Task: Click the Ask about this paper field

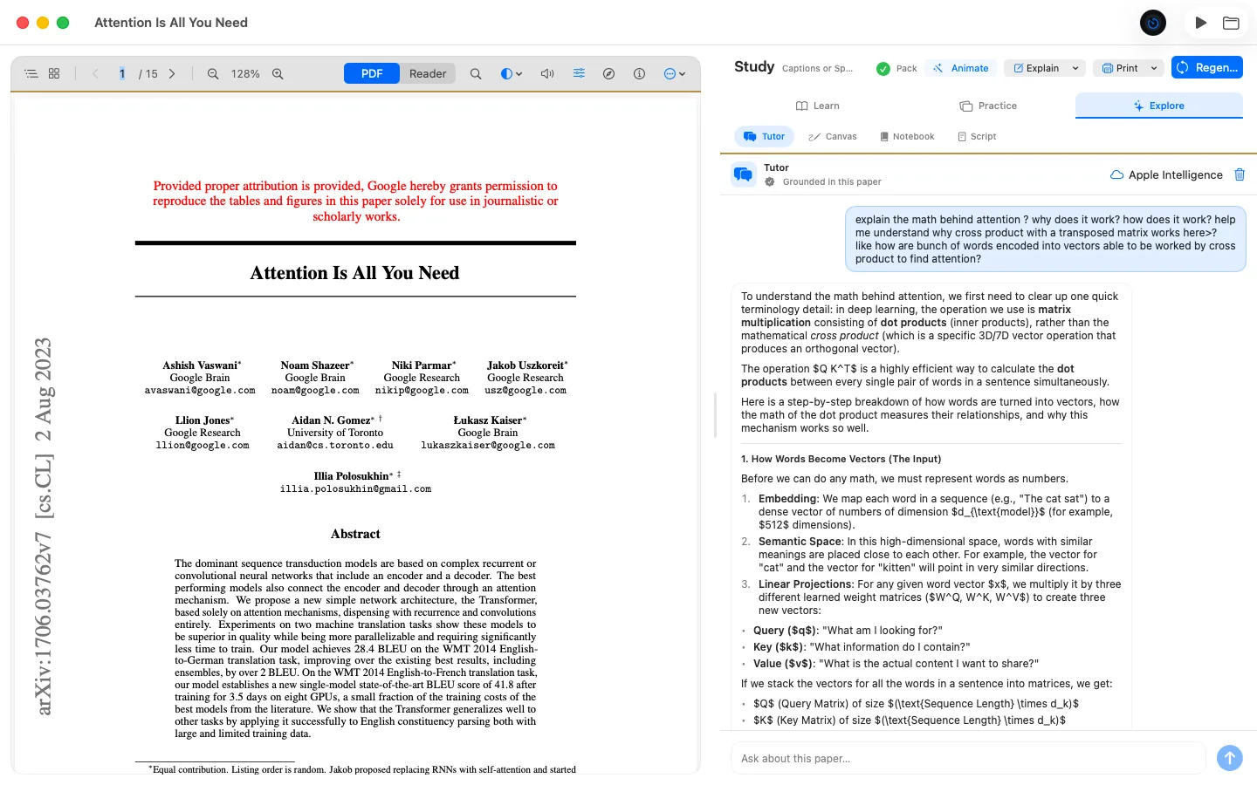Action: pos(968,759)
